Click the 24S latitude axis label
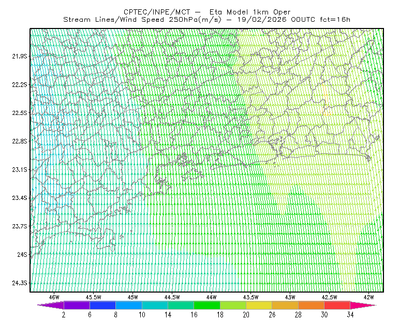The height and width of the screenshot is (320, 414). coord(22,254)
